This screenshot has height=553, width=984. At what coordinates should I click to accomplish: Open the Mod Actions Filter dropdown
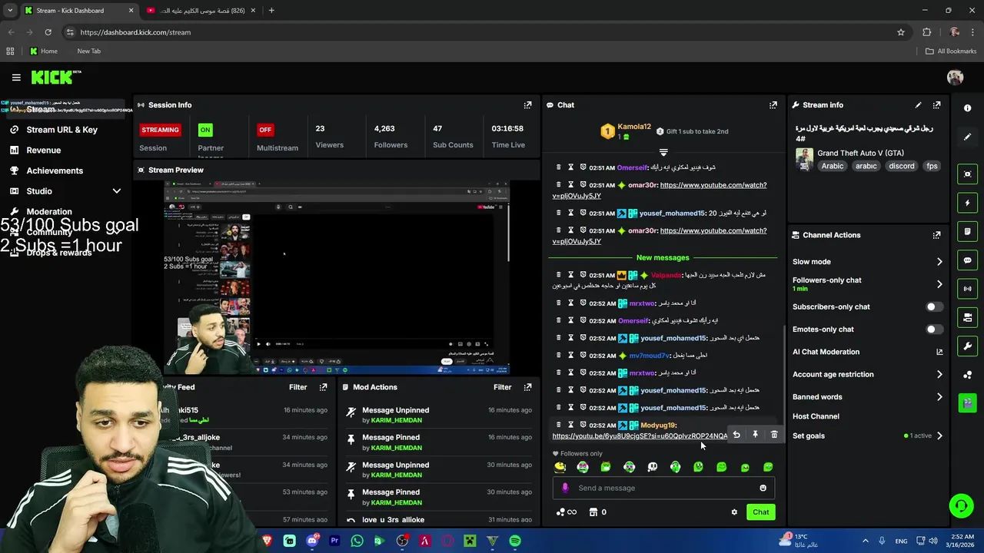click(502, 387)
